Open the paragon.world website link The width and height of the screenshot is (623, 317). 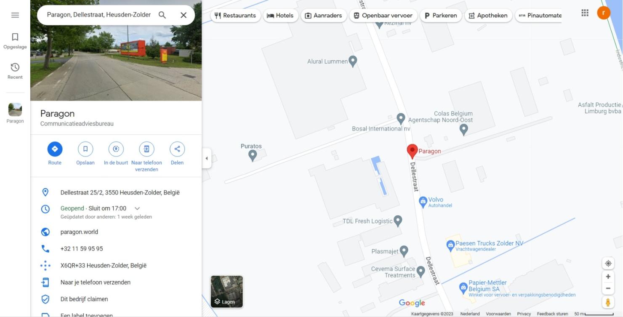pyautogui.click(x=79, y=232)
